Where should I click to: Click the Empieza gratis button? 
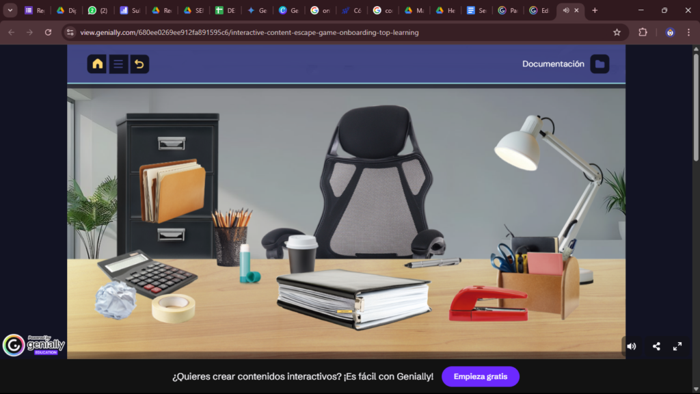(x=480, y=376)
